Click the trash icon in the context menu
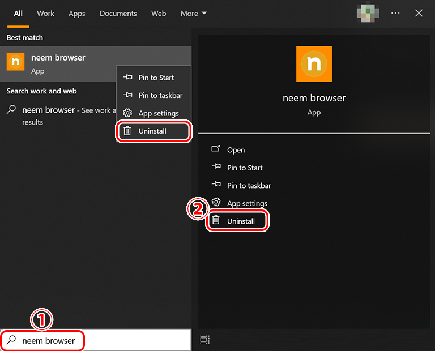 tap(127, 131)
